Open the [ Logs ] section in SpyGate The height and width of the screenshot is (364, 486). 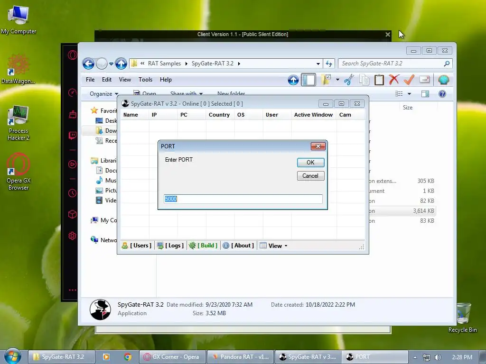tap(170, 246)
